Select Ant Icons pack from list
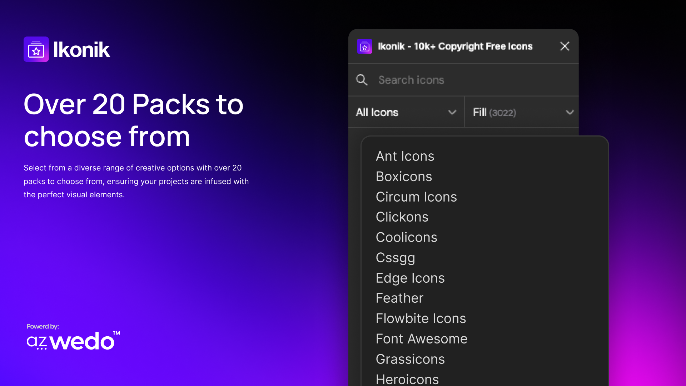Image resolution: width=686 pixels, height=386 pixels. pos(405,156)
